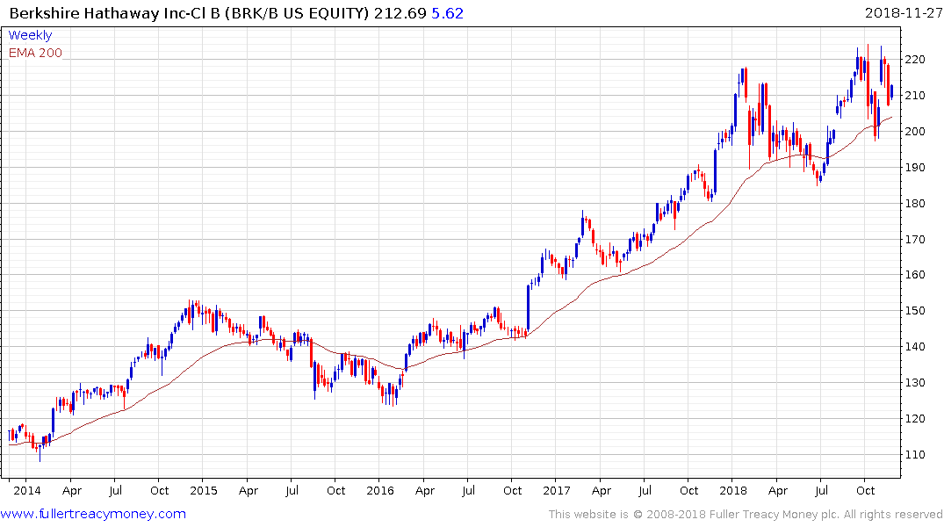944x527 pixels.
Task: Select the 160 price axis label
Action: click(x=914, y=275)
